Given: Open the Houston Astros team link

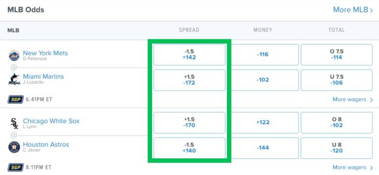Looking at the screenshot, I should point(46,144).
